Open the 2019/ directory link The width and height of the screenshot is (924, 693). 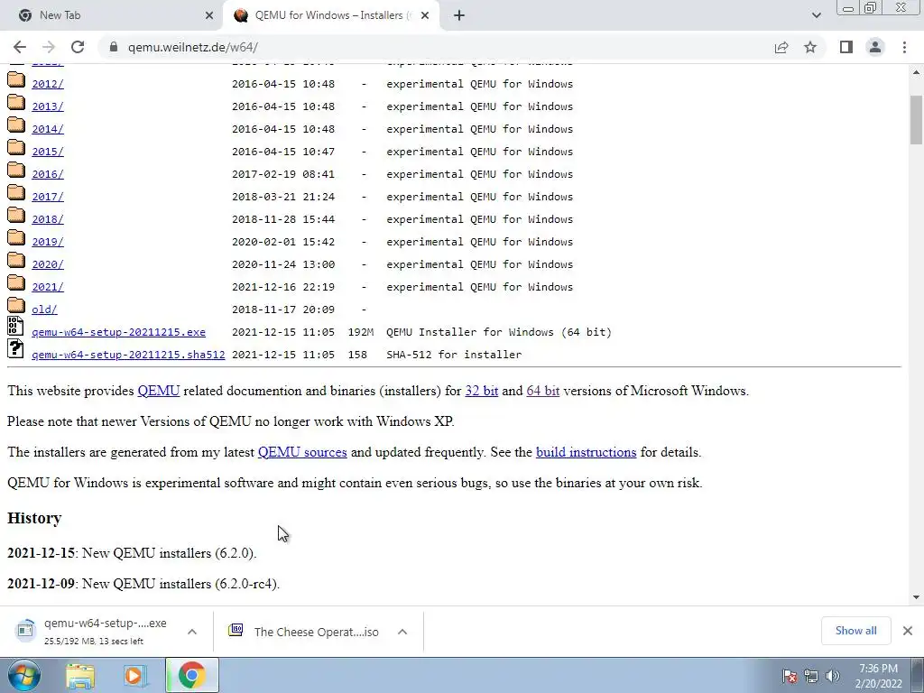tap(48, 242)
